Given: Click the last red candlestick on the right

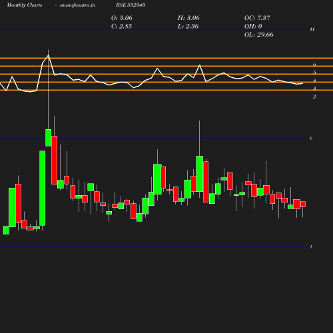Looking at the screenshot, I should click(303, 204).
